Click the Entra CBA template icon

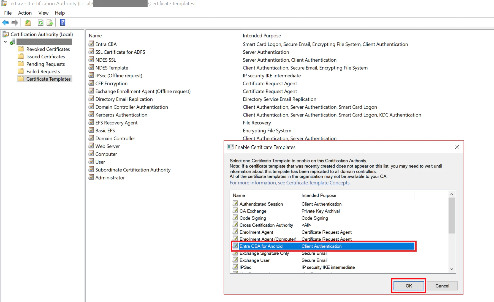coord(91,44)
